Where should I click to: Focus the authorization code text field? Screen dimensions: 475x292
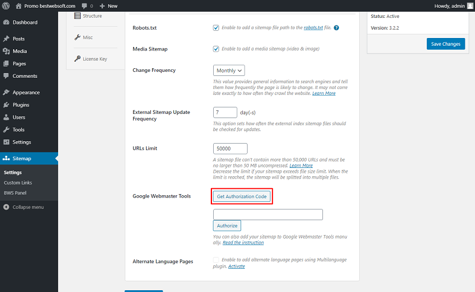pyautogui.click(x=268, y=214)
